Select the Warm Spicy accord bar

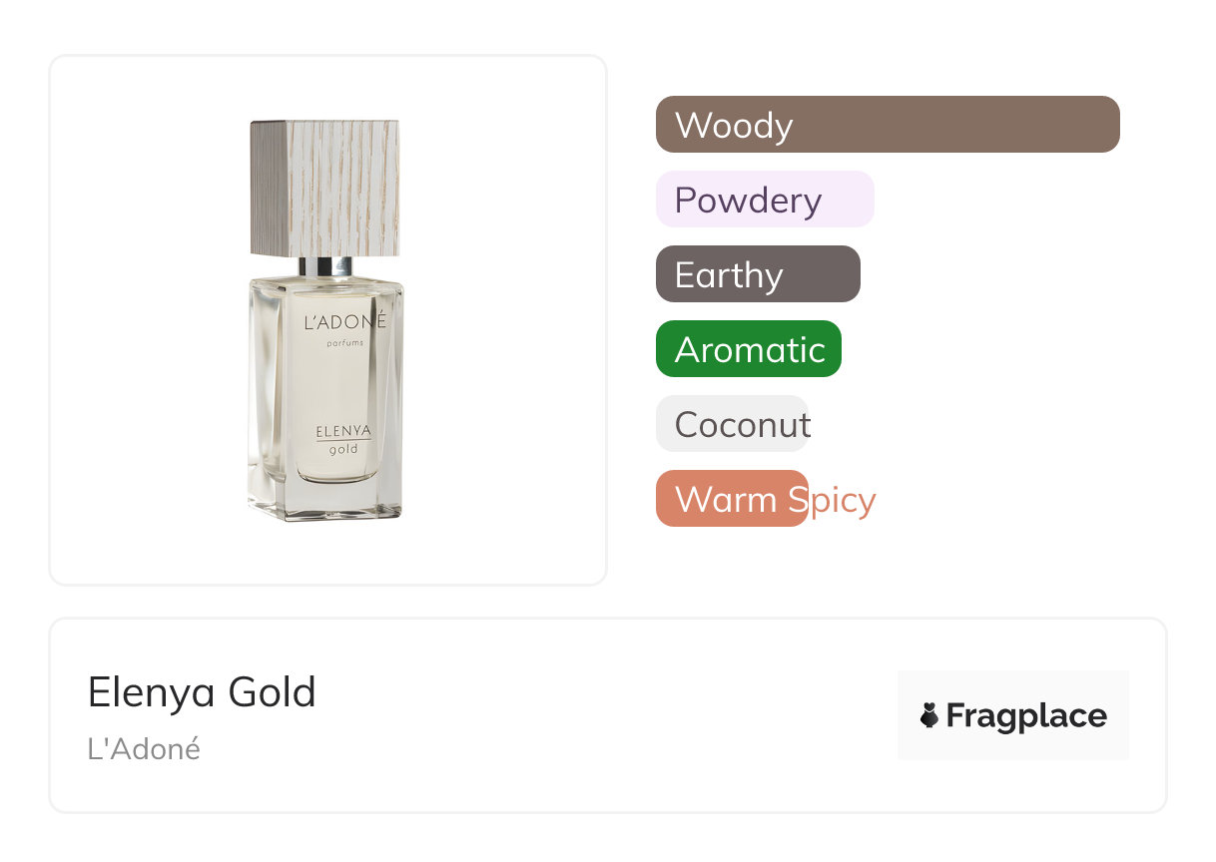pos(731,499)
